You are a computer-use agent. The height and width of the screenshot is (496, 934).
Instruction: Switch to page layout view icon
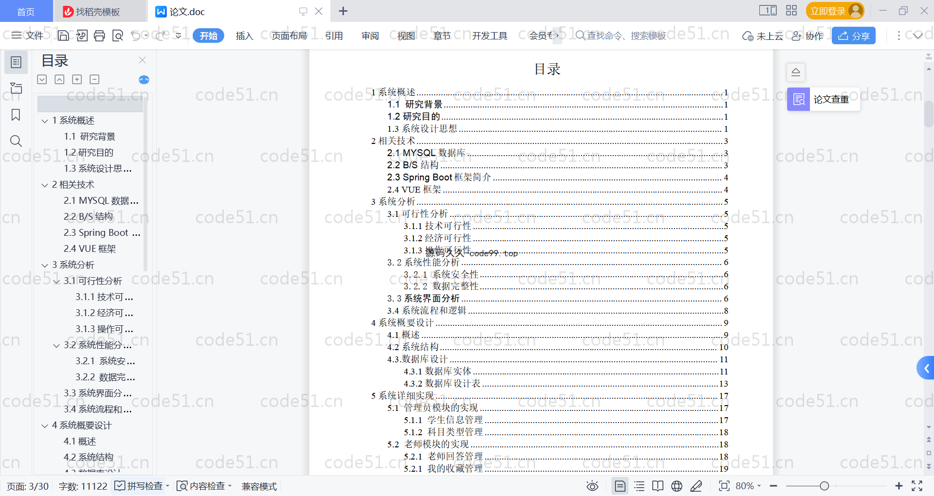click(620, 486)
